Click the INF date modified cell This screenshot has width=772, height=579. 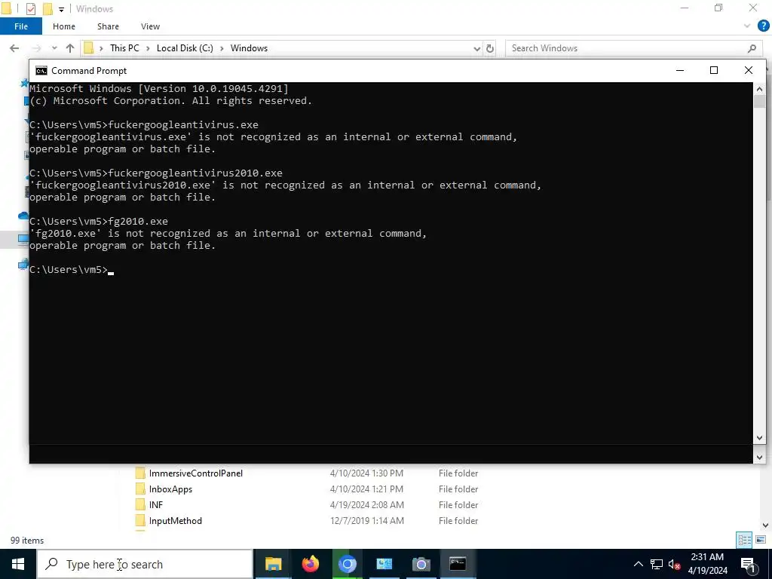pyautogui.click(x=367, y=504)
